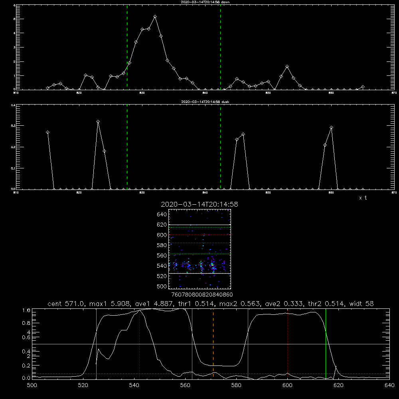Screen dimensions: 399x399
Task: Click the green vertical line near 563
Action: pyautogui.click(x=192, y=344)
